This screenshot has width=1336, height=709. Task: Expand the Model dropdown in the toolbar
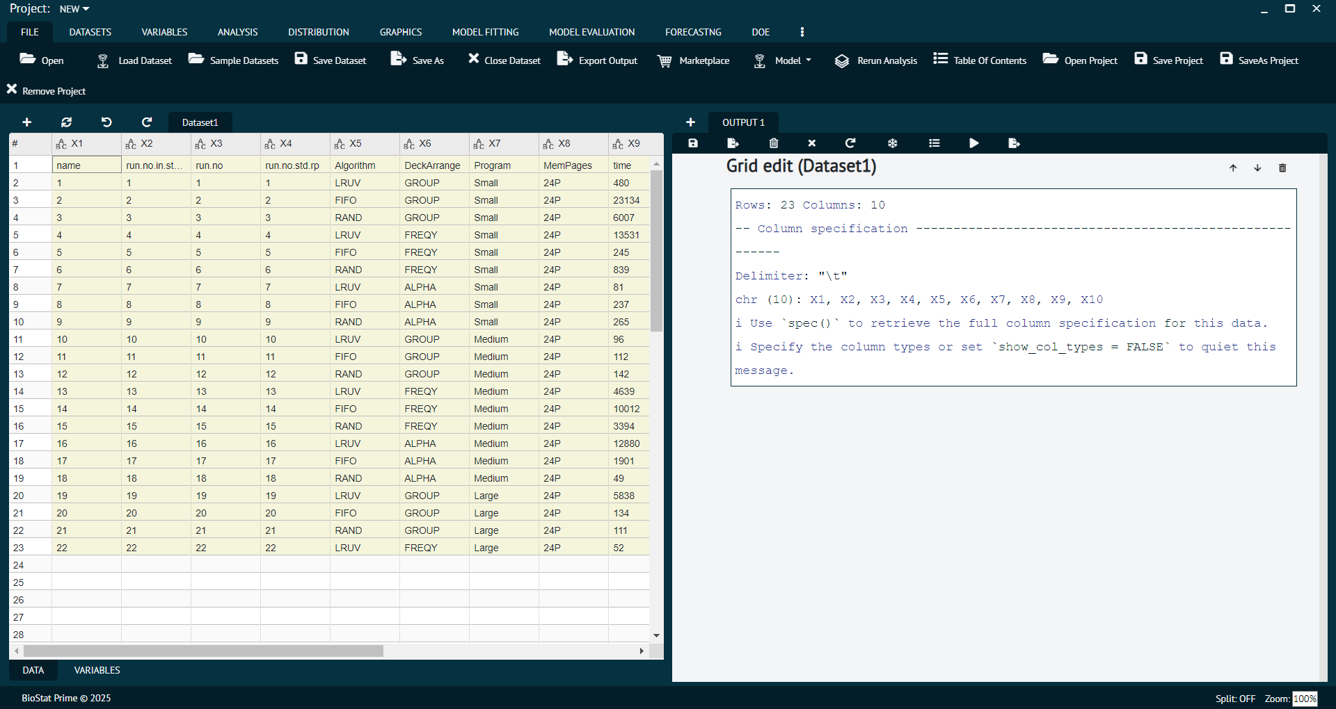(x=782, y=60)
